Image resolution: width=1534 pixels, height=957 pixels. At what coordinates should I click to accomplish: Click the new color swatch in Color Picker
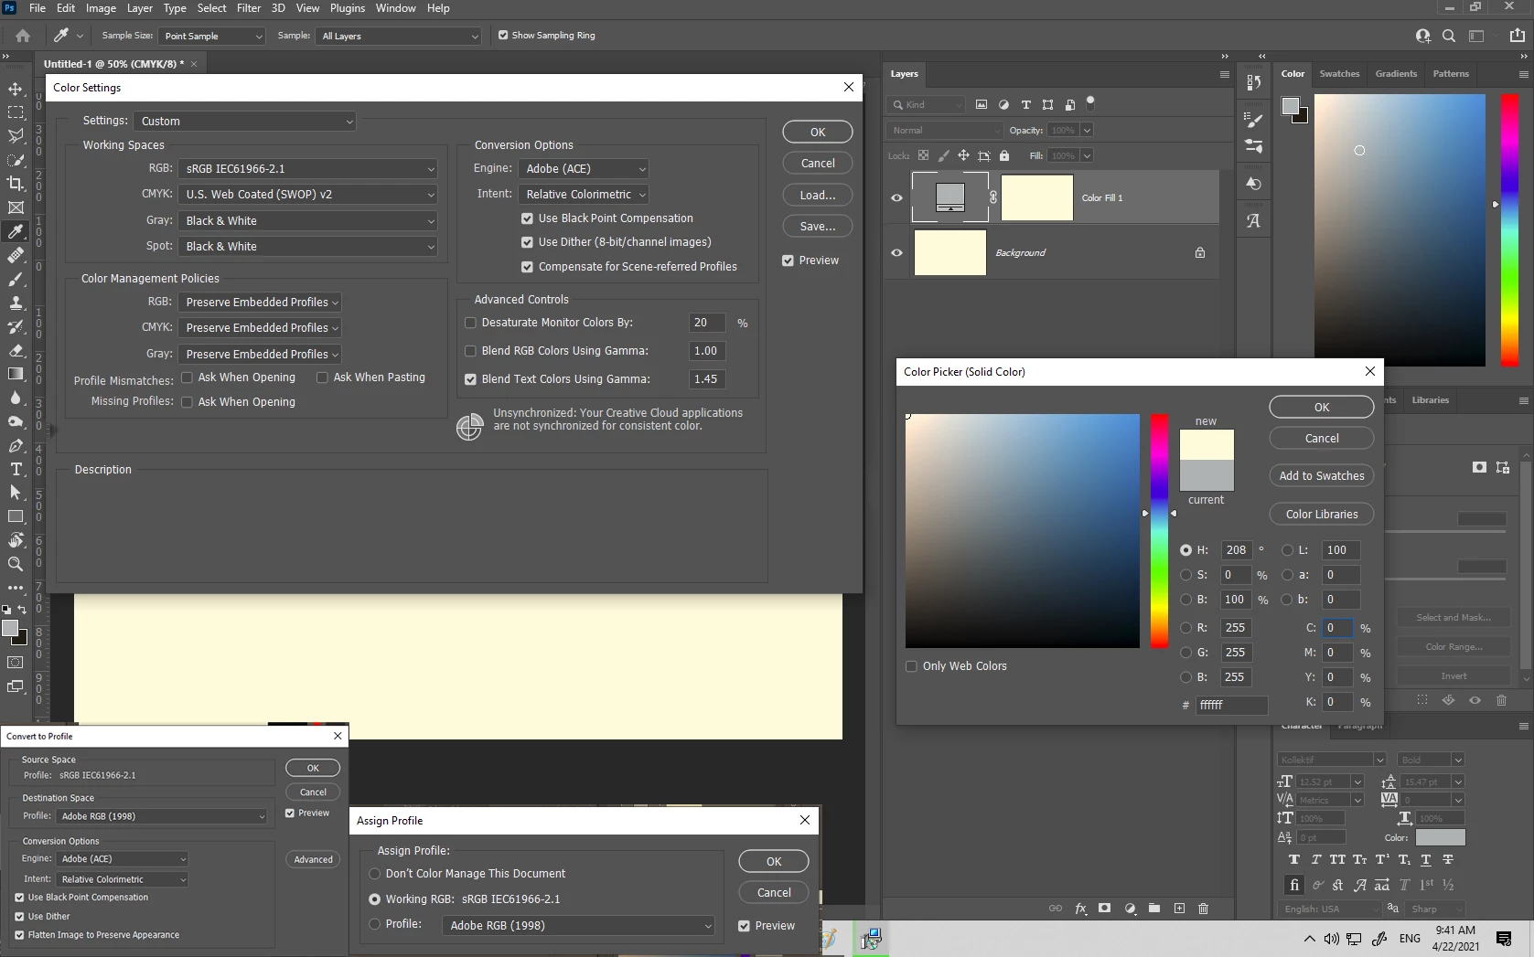click(1207, 444)
